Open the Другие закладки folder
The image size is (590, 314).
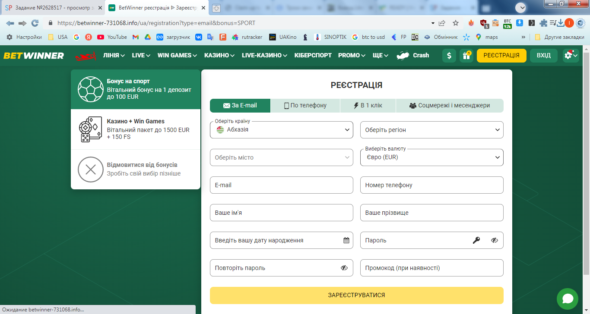click(559, 37)
